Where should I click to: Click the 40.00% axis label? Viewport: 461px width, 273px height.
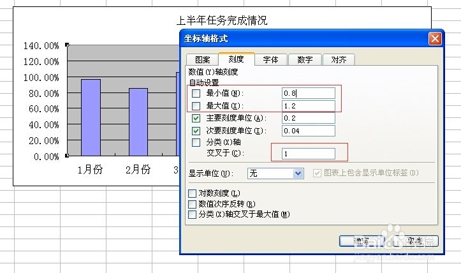43,125
